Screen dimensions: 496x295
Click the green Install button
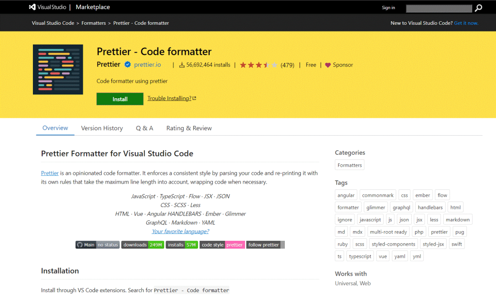[120, 99]
